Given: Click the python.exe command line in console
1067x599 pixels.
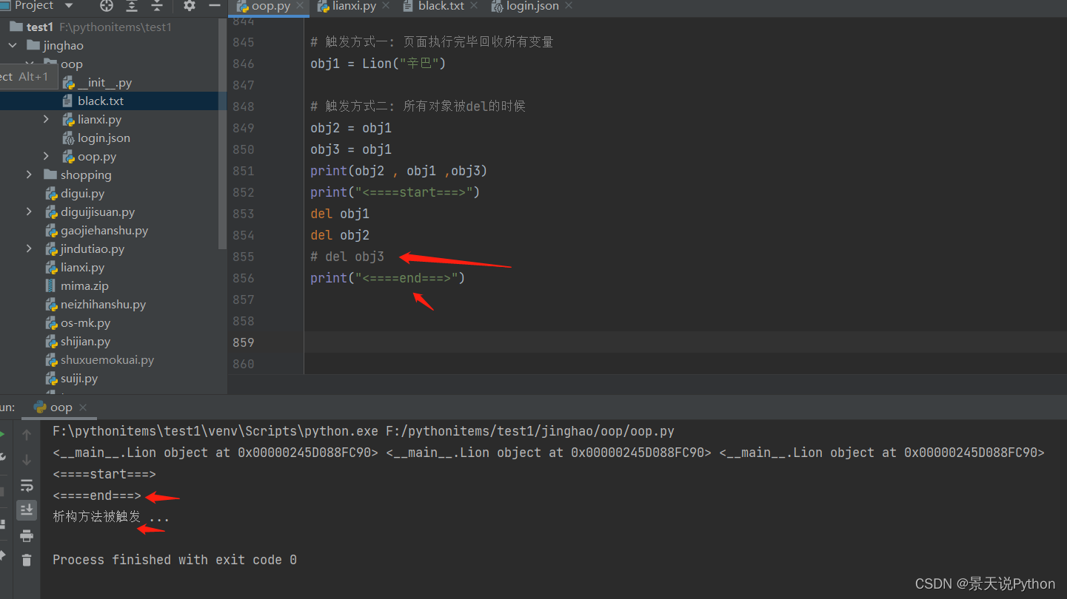Looking at the screenshot, I should pos(364,431).
